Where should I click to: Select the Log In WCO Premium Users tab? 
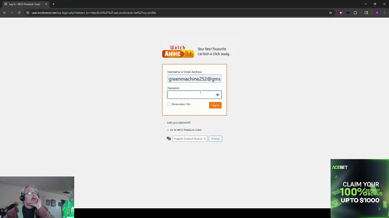coord(26,4)
